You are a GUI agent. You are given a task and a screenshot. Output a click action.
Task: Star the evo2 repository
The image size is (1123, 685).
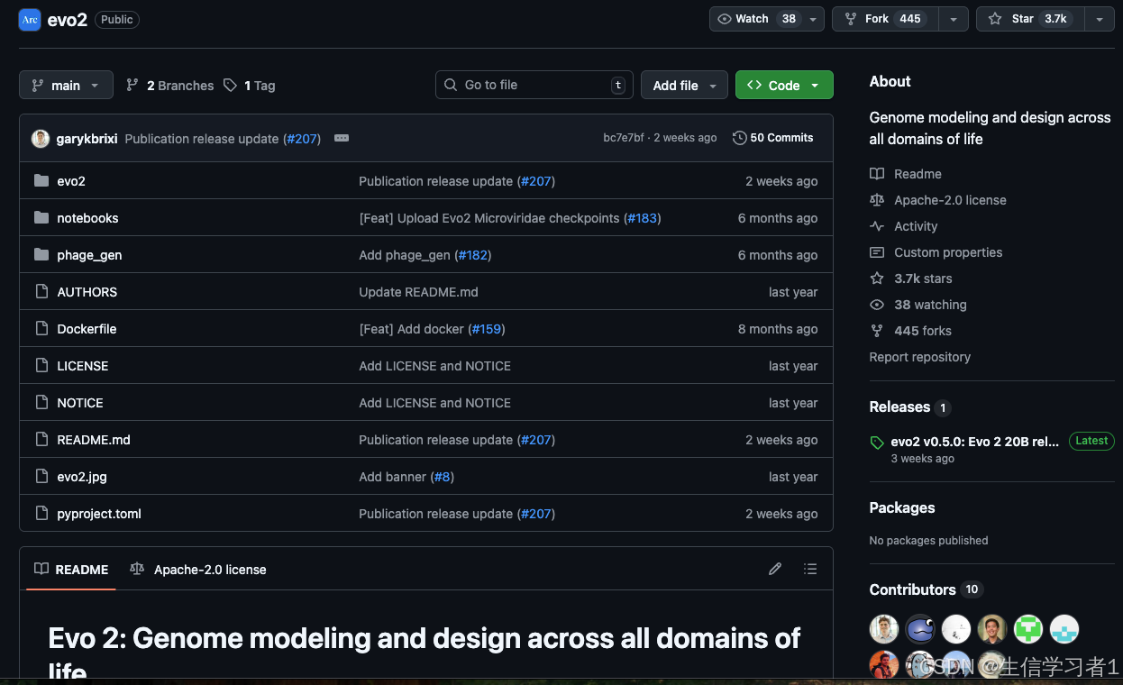[x=1030, y=19]
